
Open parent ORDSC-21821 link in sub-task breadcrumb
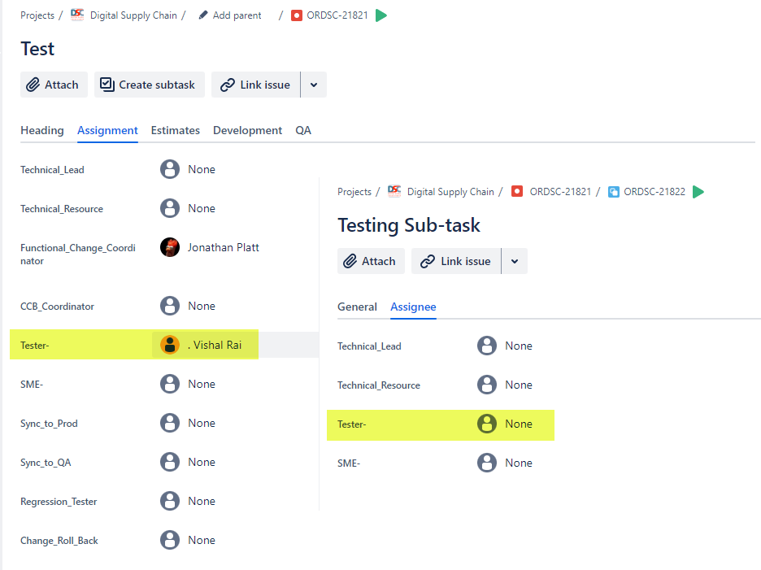(560, 192)
